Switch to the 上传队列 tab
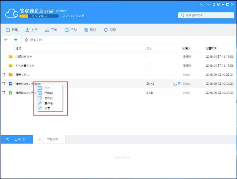This screenshot has height=179, width=237. coord(17,139)
